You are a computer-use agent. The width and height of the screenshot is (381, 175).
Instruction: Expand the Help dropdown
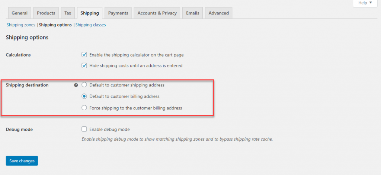click(x=365, y=3)
